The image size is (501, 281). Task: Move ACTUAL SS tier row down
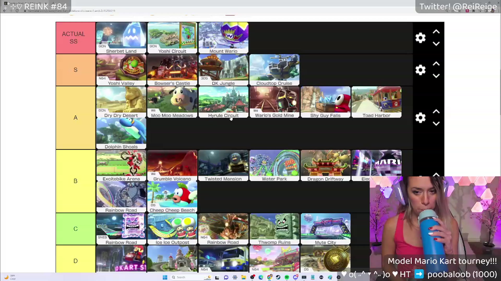(436, 44)
